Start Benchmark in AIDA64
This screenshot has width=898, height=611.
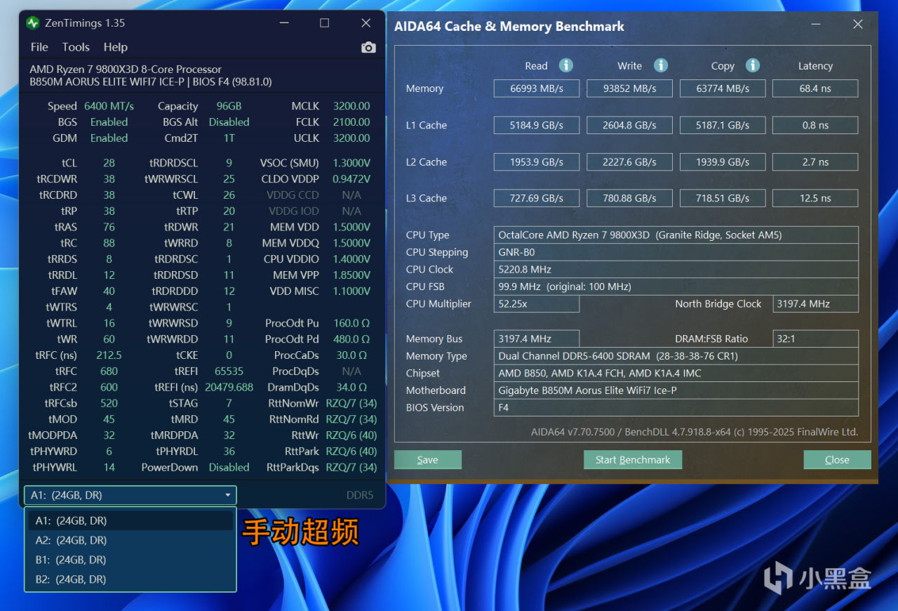[x=633, y=460]
